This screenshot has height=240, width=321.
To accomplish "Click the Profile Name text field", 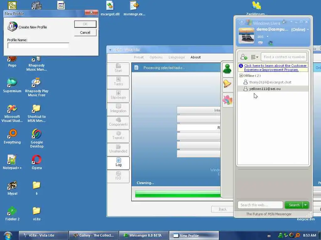I will click(38, 46).
